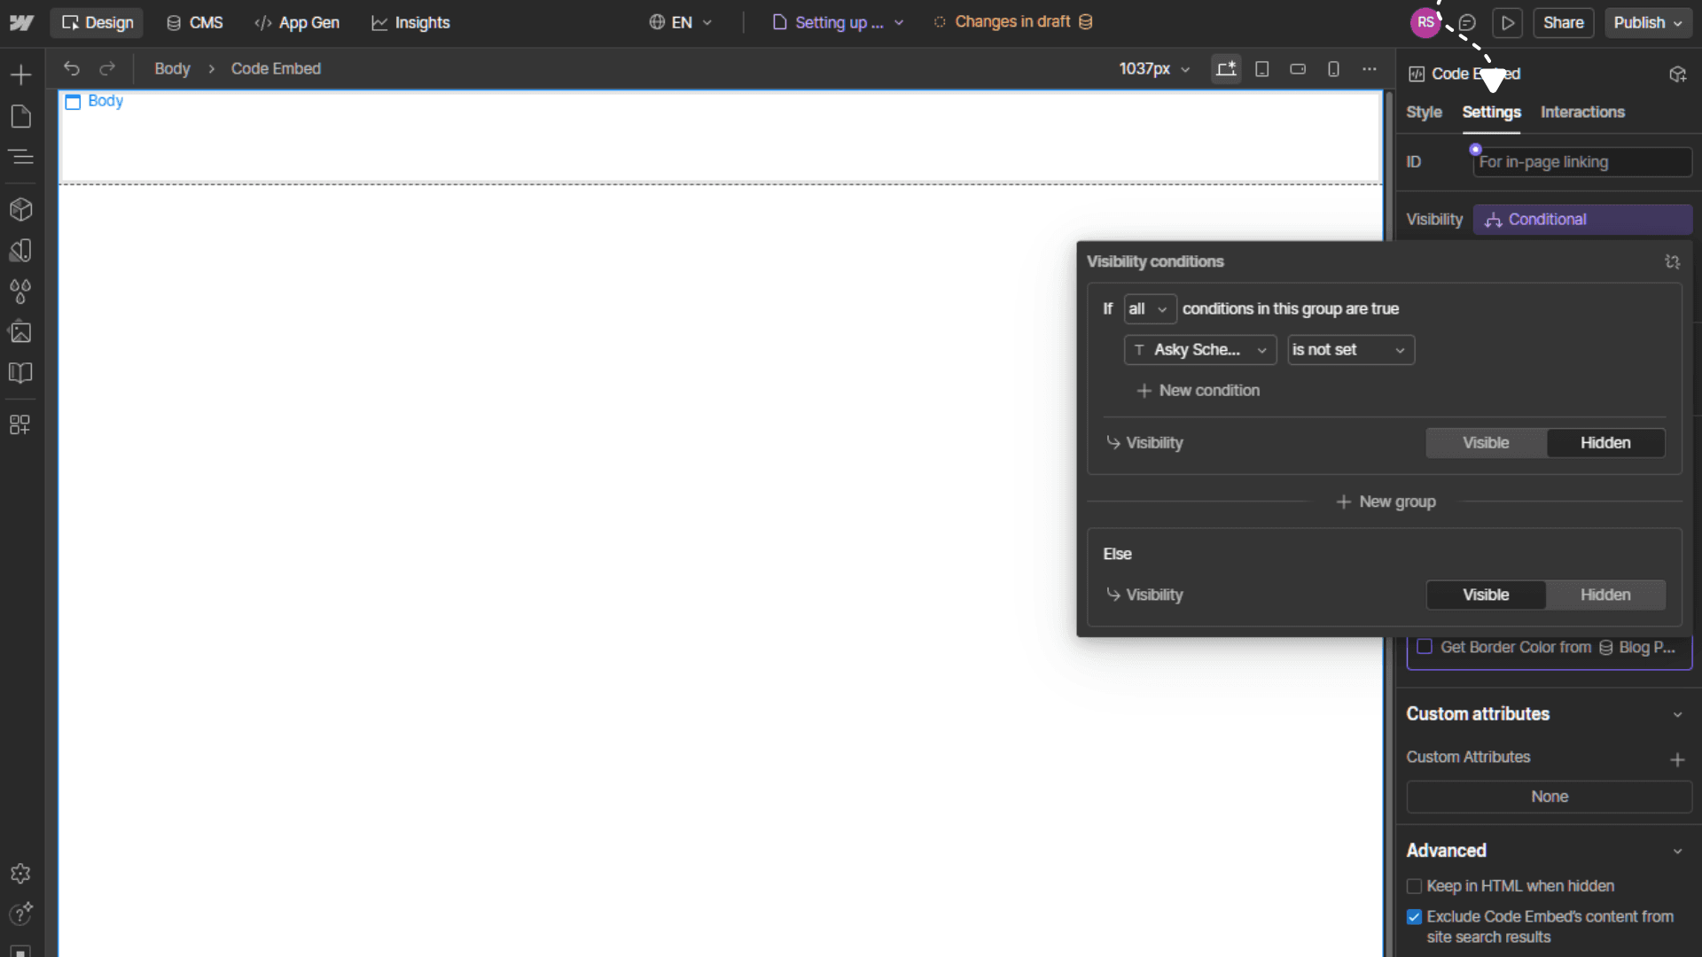The height and width of the screenshot is (957, 1702).
Task: Open the is not set operator dropdown
Action: pos(1350,350)
